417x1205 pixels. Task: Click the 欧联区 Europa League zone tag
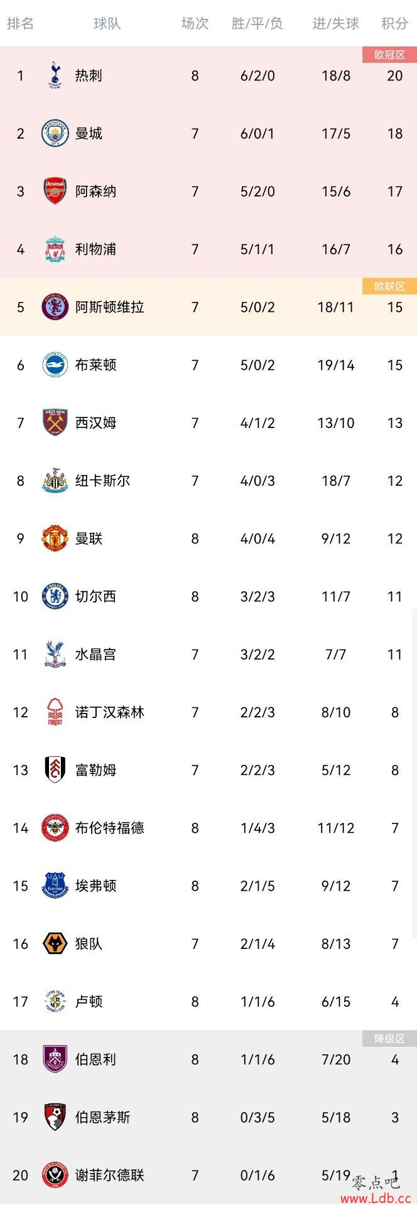pos(389,286)
